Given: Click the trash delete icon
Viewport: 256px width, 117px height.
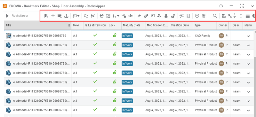Looking at the screenshot, I should (x=204, y=16).
